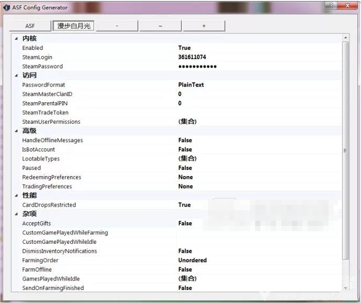Collapse the 访问 category

(16, 75)
